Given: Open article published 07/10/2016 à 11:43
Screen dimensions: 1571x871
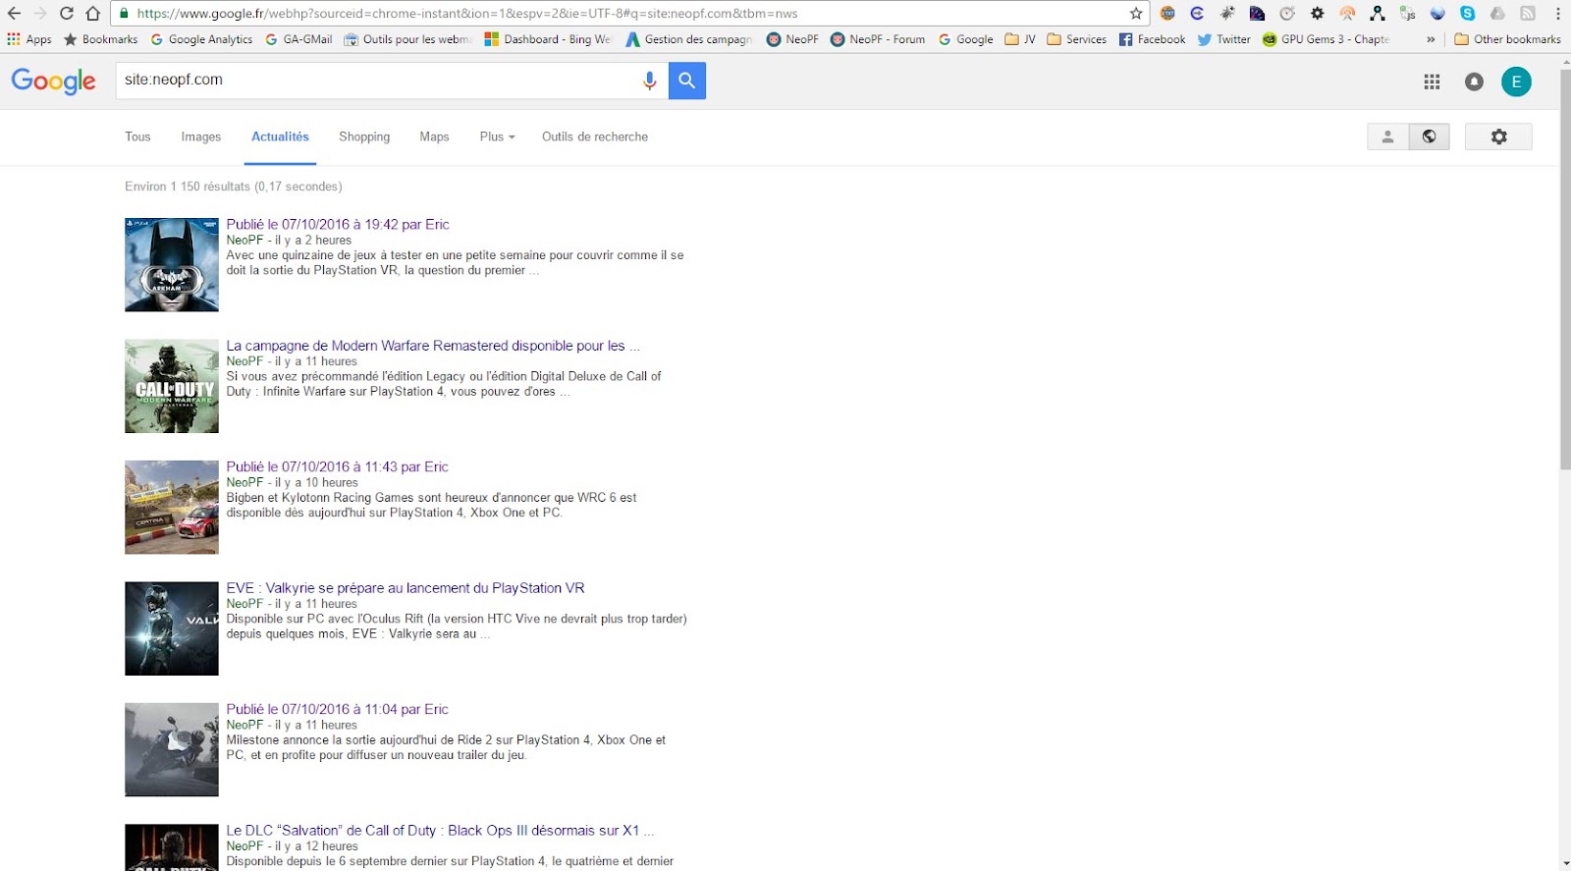Looking at the screenshot, I should 338,466.
